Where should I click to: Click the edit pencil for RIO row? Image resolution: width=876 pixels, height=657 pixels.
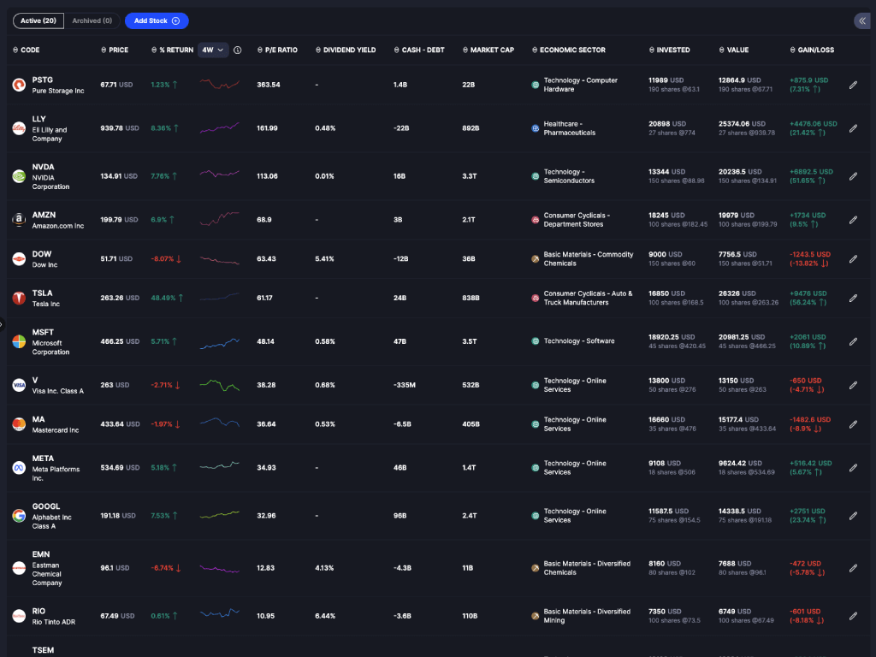(853, 616)
